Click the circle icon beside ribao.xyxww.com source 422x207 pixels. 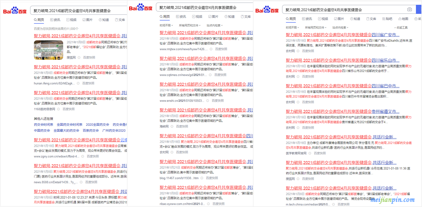[209, 204]
